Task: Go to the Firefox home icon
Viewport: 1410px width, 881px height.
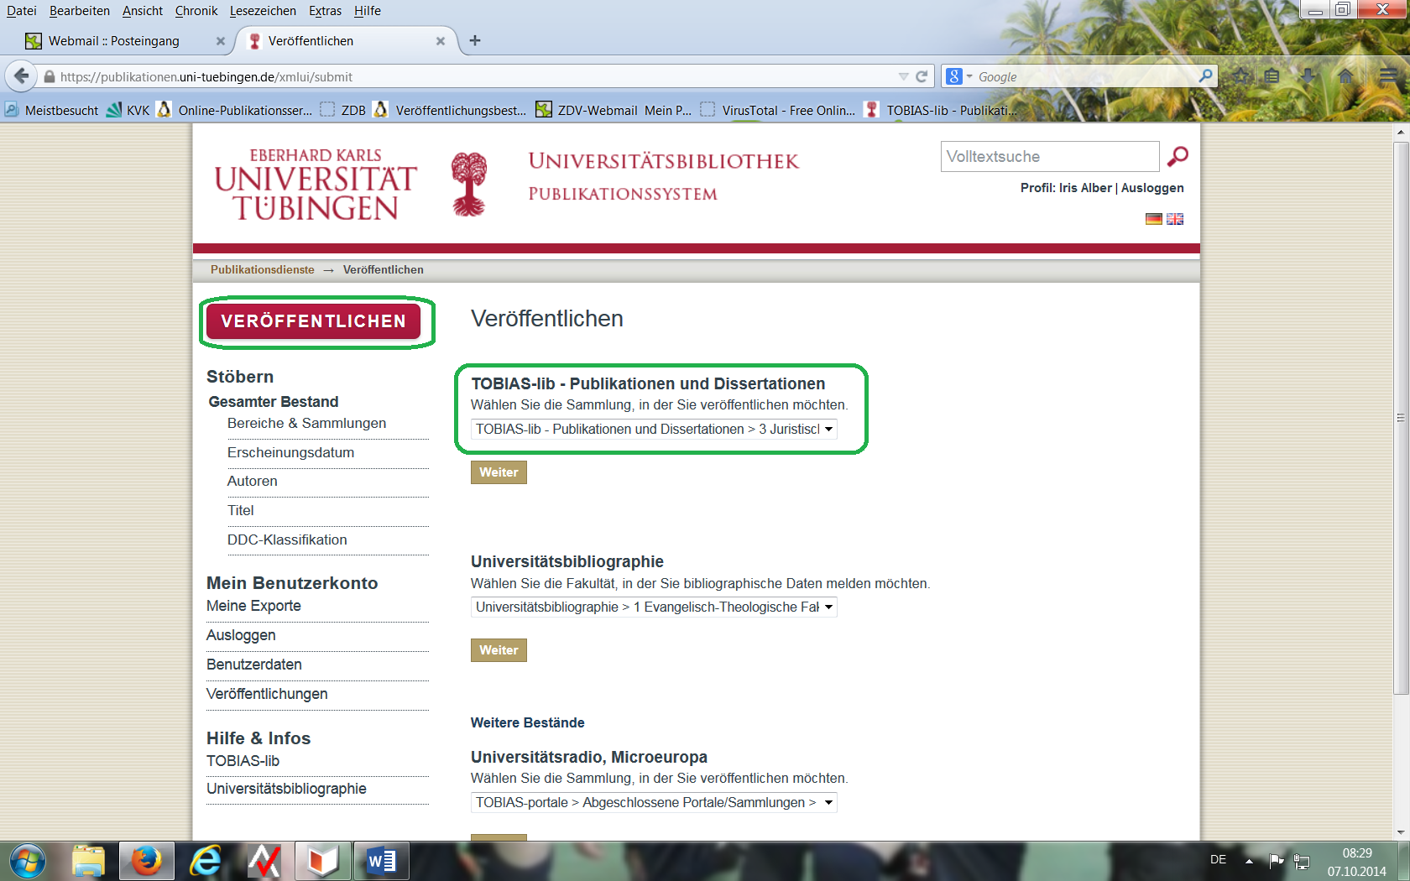Action: tap(1345, 76)
